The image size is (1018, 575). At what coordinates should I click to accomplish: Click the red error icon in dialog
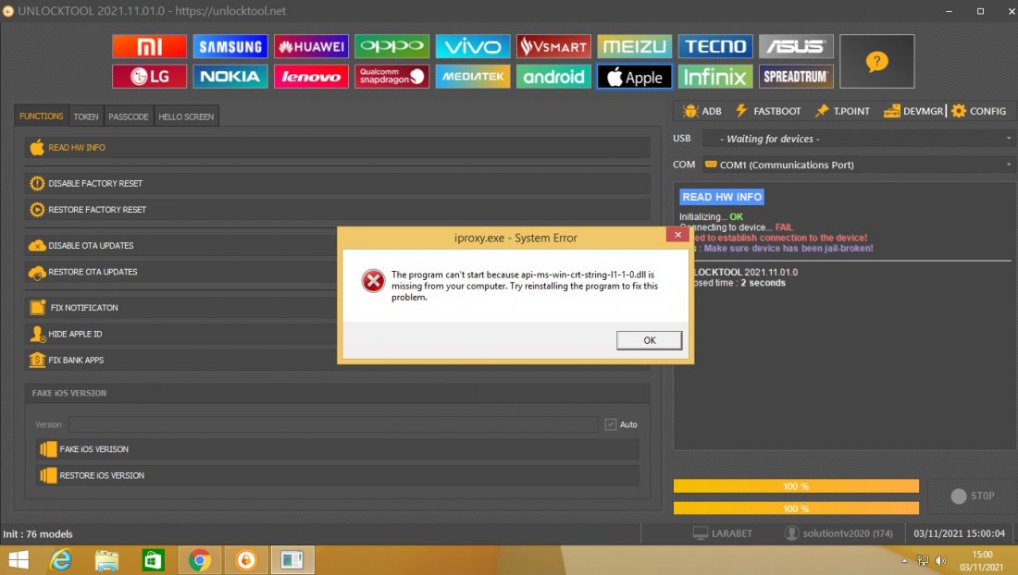coord(373,281)
